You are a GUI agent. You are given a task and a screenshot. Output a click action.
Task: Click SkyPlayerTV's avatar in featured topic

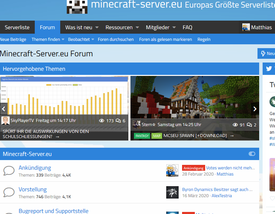point(6,121)
